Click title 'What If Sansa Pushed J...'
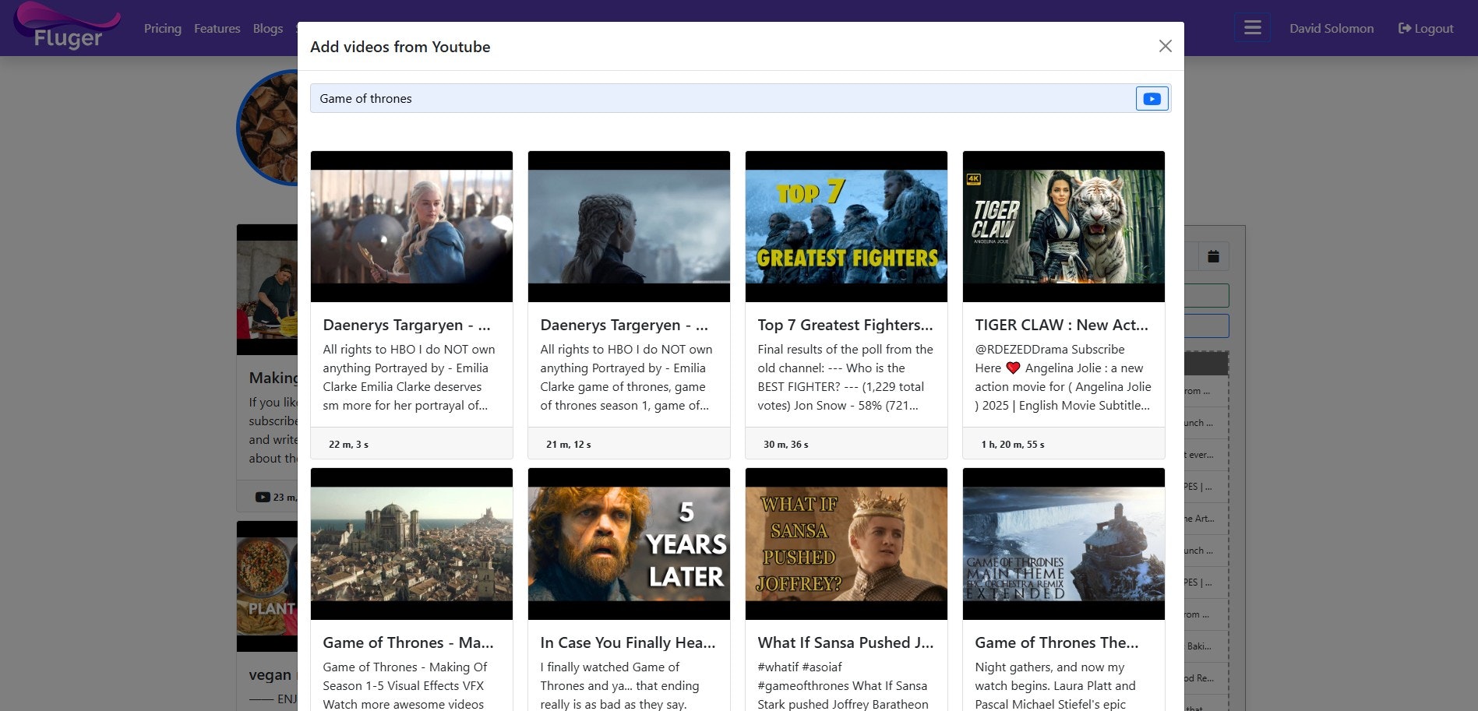1478x711 pixels. (x=845, y=642)
